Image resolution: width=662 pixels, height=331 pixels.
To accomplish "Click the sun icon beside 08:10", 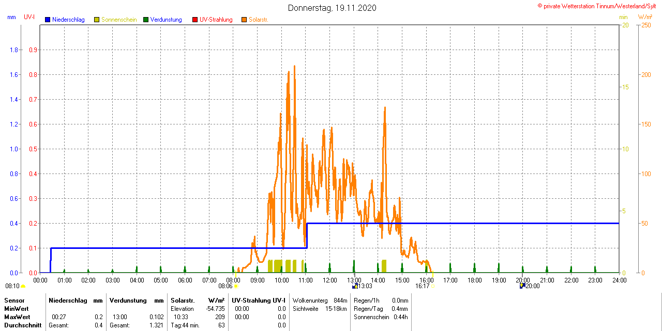I will click(23, 286).
